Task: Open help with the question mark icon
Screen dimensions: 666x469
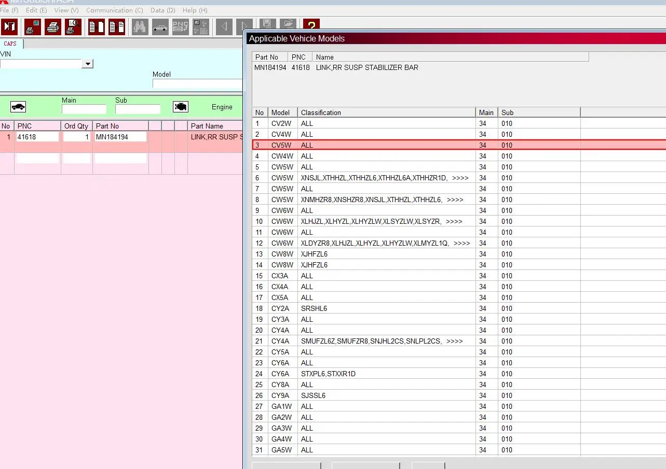Action: 311,24
